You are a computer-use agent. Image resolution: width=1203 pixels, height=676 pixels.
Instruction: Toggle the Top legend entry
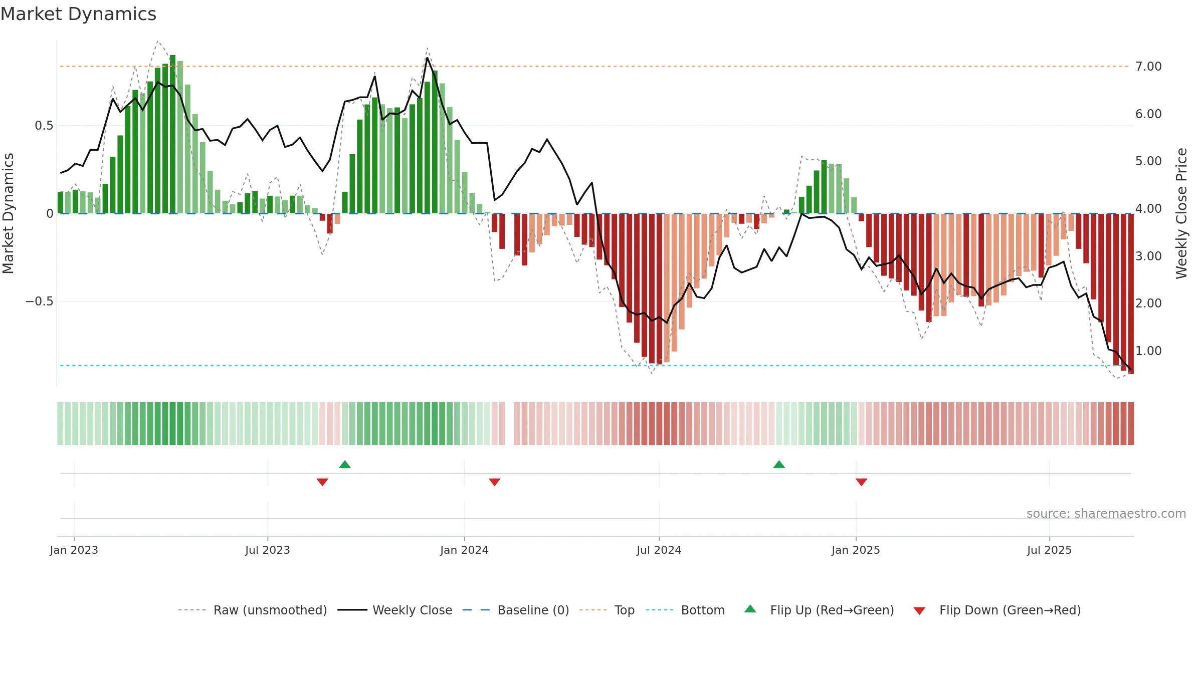[607, 610]
